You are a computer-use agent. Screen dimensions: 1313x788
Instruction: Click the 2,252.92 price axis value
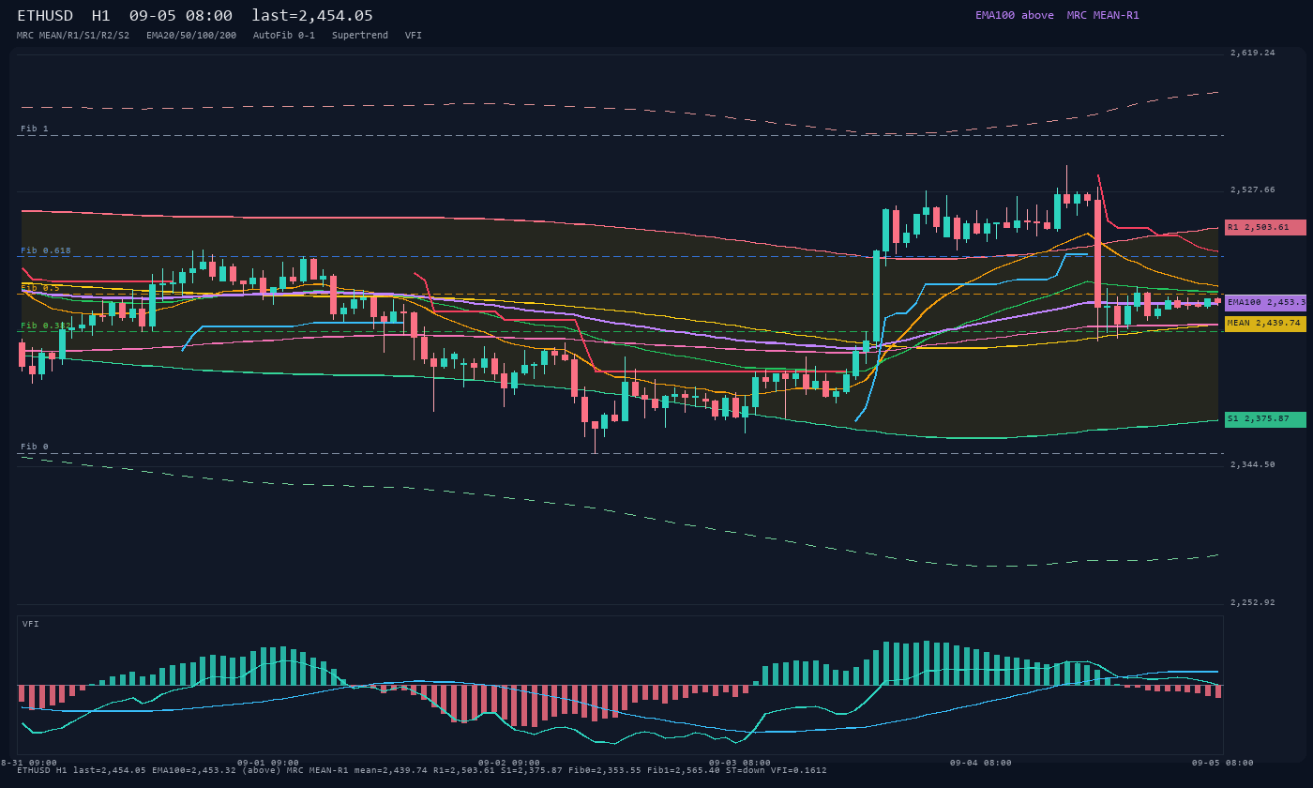[1253, 602]
